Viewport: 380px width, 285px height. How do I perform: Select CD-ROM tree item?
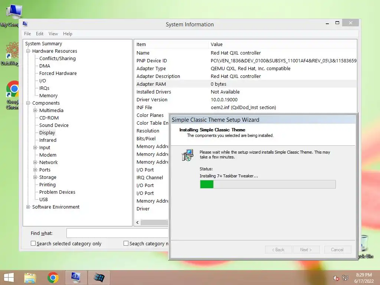click(x=49, y=118)
